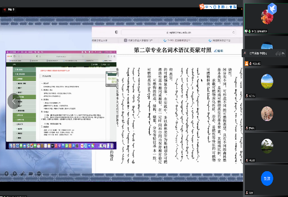Open the grid toolbox icon in Sogou toolbar
Image resolution: width=288 pixels, height=197 pixels.
(235, 7)
